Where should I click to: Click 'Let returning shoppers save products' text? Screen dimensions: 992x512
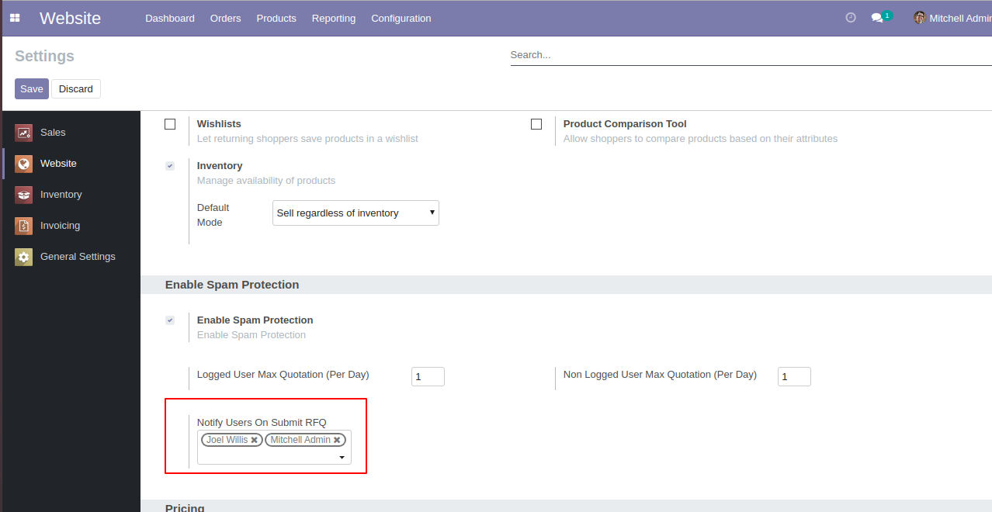[x=307, y=139]
